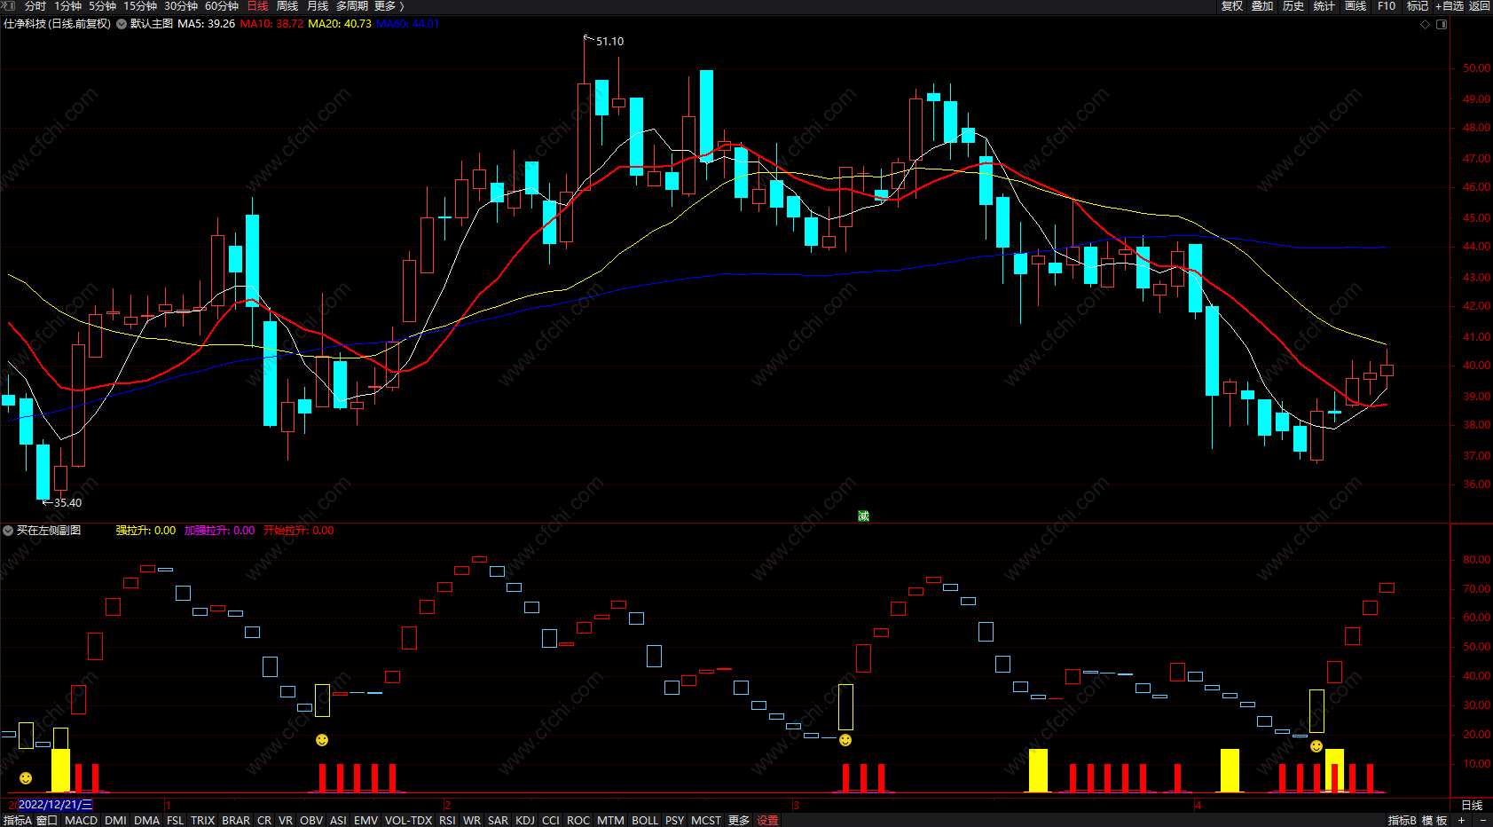Click the 减 marker below the price chart
1493x827 pixels.
(863, 516)
